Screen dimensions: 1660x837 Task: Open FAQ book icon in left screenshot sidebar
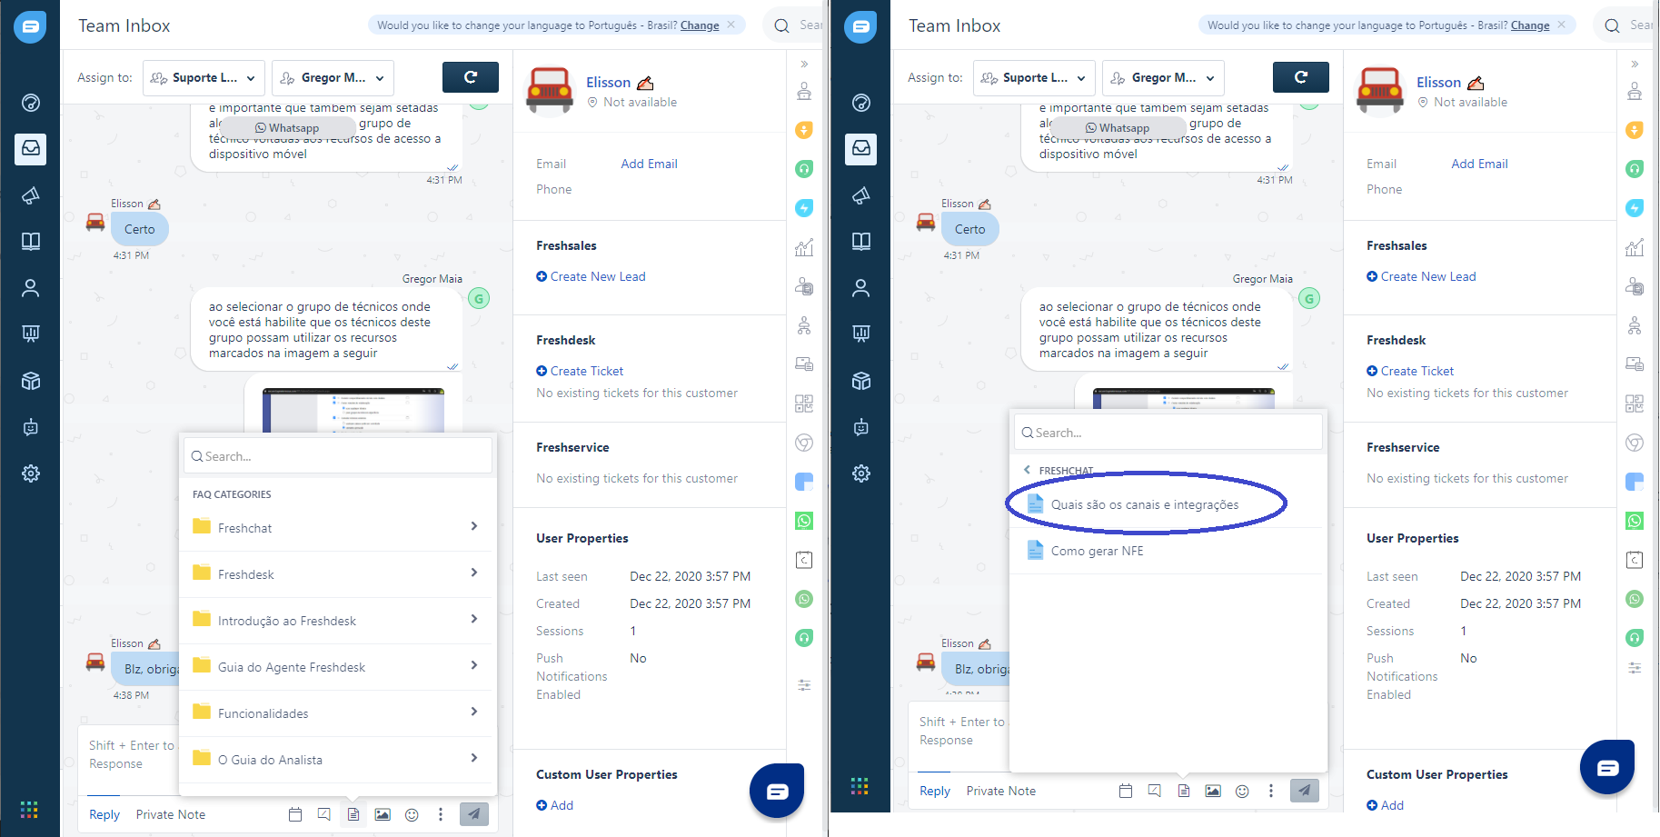coord(31,241)
